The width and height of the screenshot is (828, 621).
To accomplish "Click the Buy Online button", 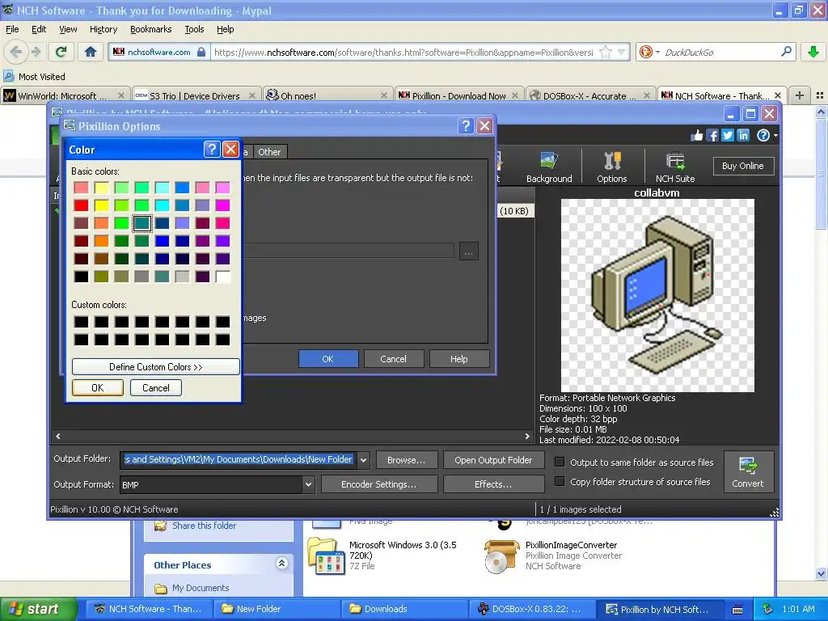I will [742, 166].
